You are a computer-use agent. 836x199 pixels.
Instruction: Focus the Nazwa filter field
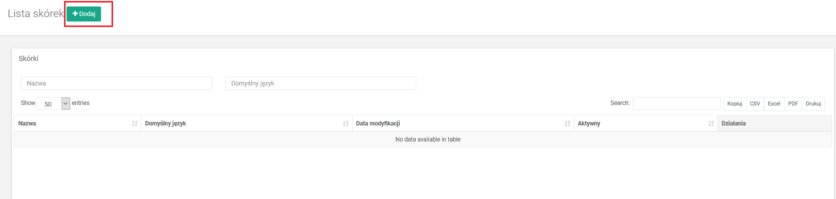click(117, 83)
